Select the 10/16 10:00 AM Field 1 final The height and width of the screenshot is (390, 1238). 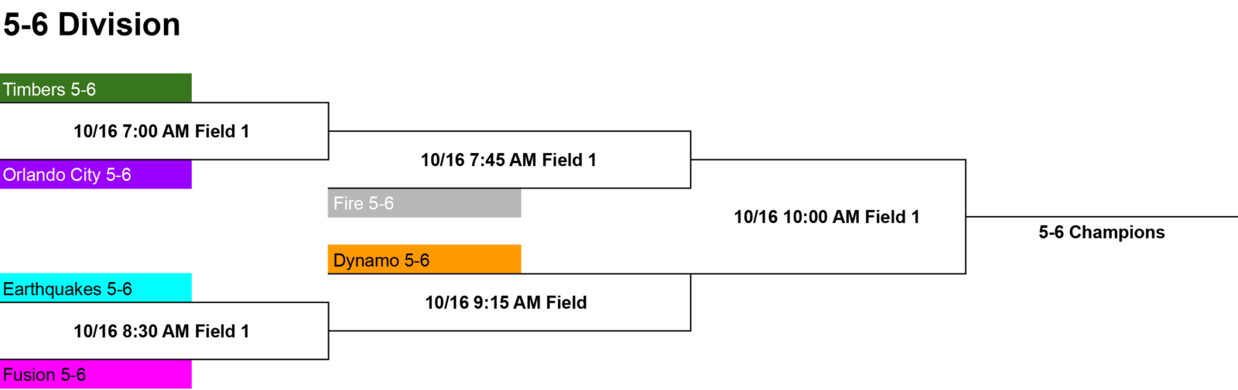826,217
